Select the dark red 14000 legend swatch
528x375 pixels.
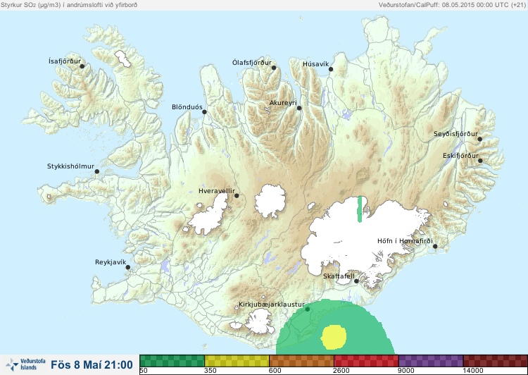click(x=496, y=360)
